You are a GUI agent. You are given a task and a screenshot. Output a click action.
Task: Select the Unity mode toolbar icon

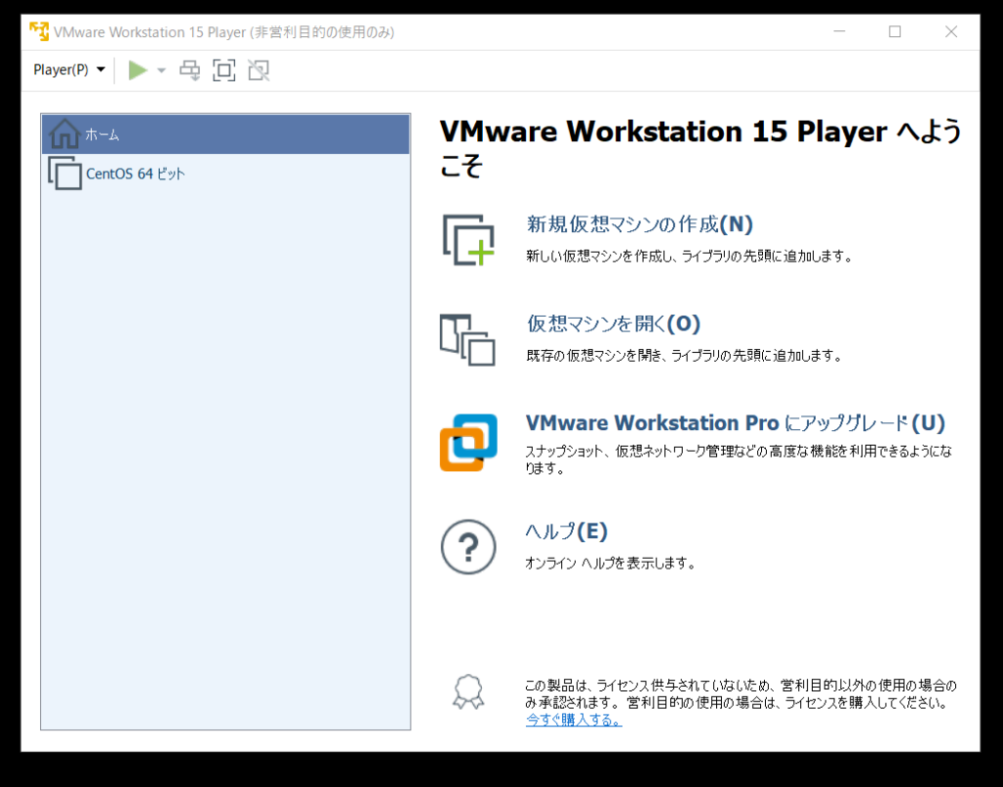258,70
